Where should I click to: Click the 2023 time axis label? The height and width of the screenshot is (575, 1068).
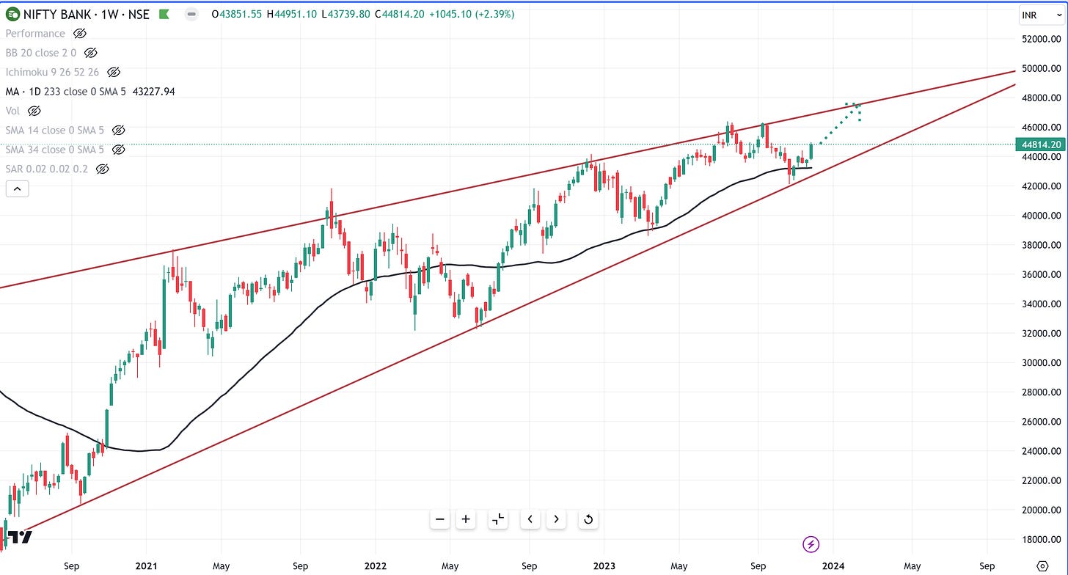tap(604, 566)
